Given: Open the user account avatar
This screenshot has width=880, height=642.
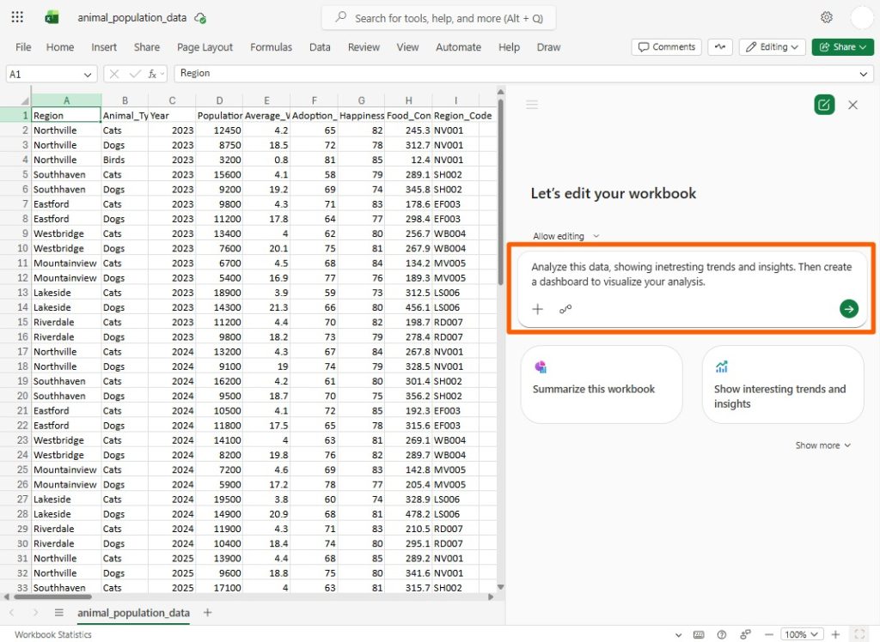Looking at the screenshot, I should [861, 17].
